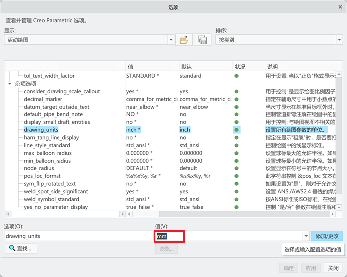
Task: Select the drawing_units row
Action: pyautogui.click(x=41, y=130)
